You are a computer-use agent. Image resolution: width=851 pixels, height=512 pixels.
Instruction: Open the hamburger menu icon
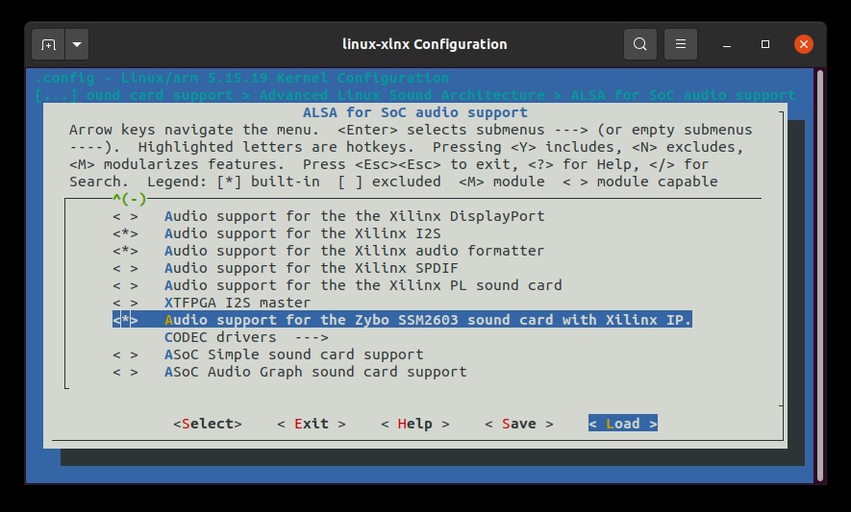point(681,44)
